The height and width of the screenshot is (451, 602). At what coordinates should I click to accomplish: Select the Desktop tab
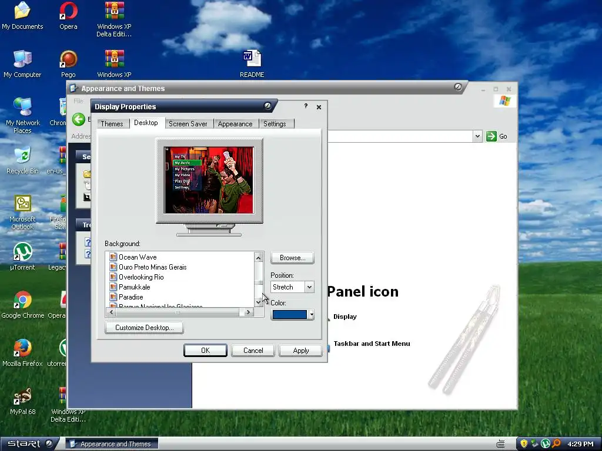click(x=146, y=123)
